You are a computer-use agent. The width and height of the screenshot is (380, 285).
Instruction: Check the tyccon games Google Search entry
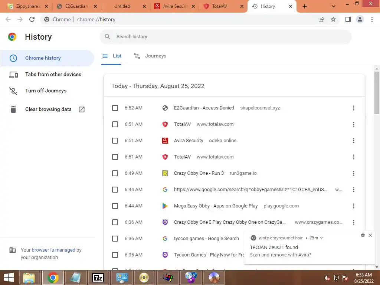tap(115, 239)
